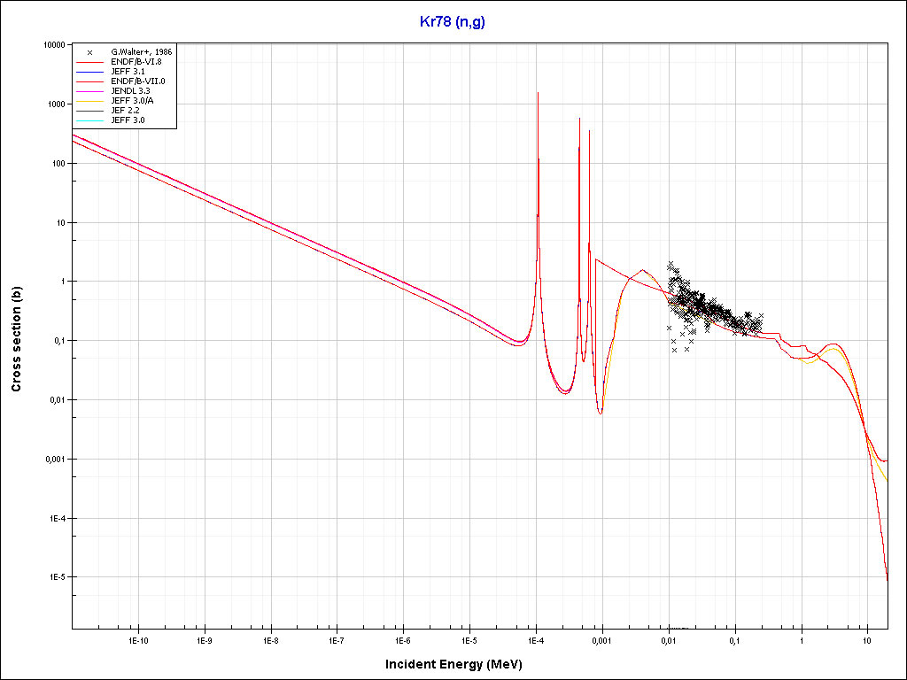Select the ENDF/B-VI.8 legend label

click(136, 62)
